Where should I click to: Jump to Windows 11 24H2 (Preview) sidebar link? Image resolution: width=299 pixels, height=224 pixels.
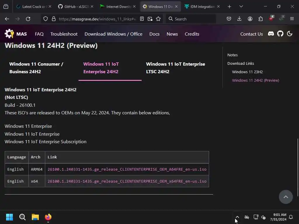click(x=255, y=80)
